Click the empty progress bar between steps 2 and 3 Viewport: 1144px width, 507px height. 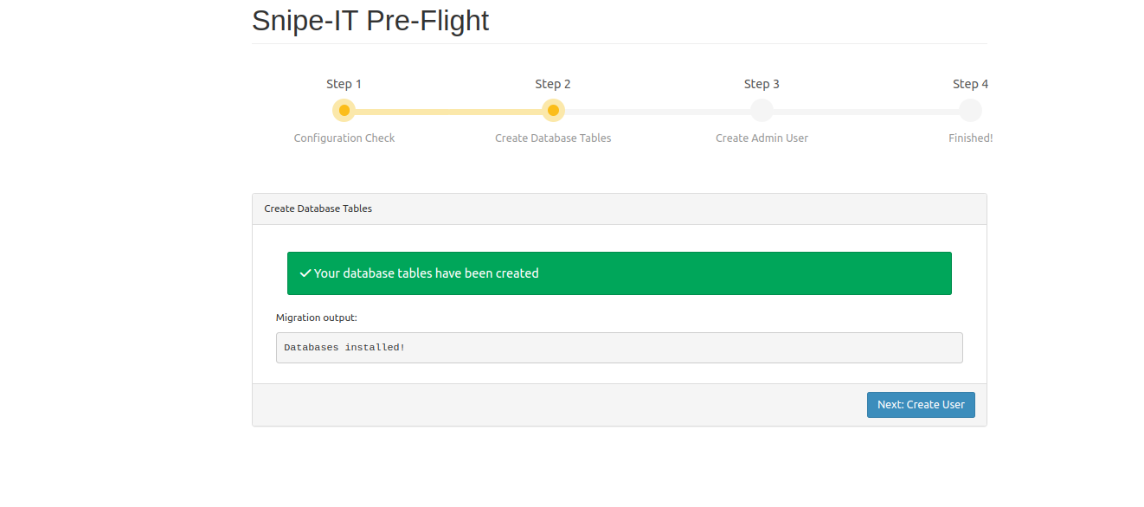[x=658, y=112]
